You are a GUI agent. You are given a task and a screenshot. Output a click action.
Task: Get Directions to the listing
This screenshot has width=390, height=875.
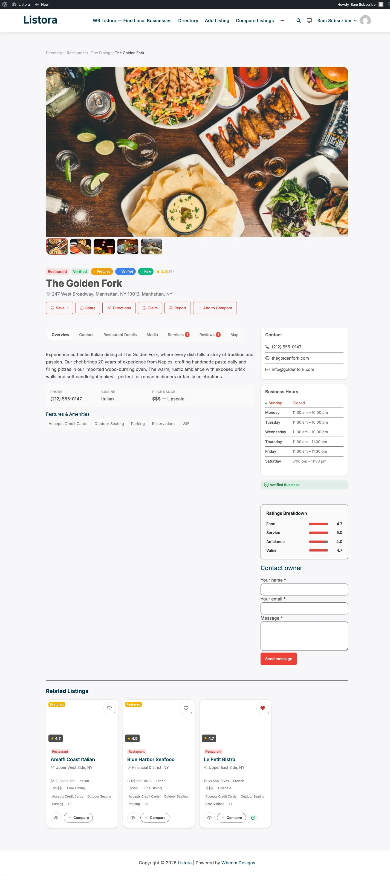pos(119,308)
